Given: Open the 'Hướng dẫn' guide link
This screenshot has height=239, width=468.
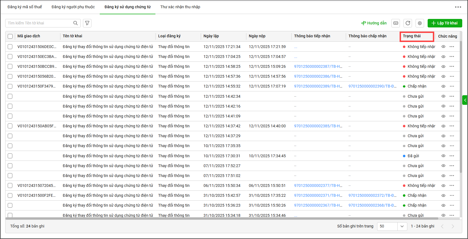Looking at the screenshot, I should click(374, 23).
